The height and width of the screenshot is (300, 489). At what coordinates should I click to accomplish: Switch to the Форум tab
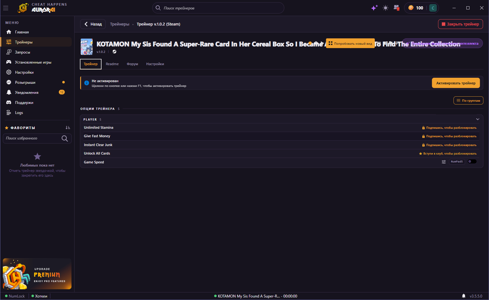click(x=132, y=64)
